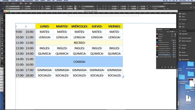Select the Rectangle Frame tool
195x110 pixels.
[x=2, y=35]
